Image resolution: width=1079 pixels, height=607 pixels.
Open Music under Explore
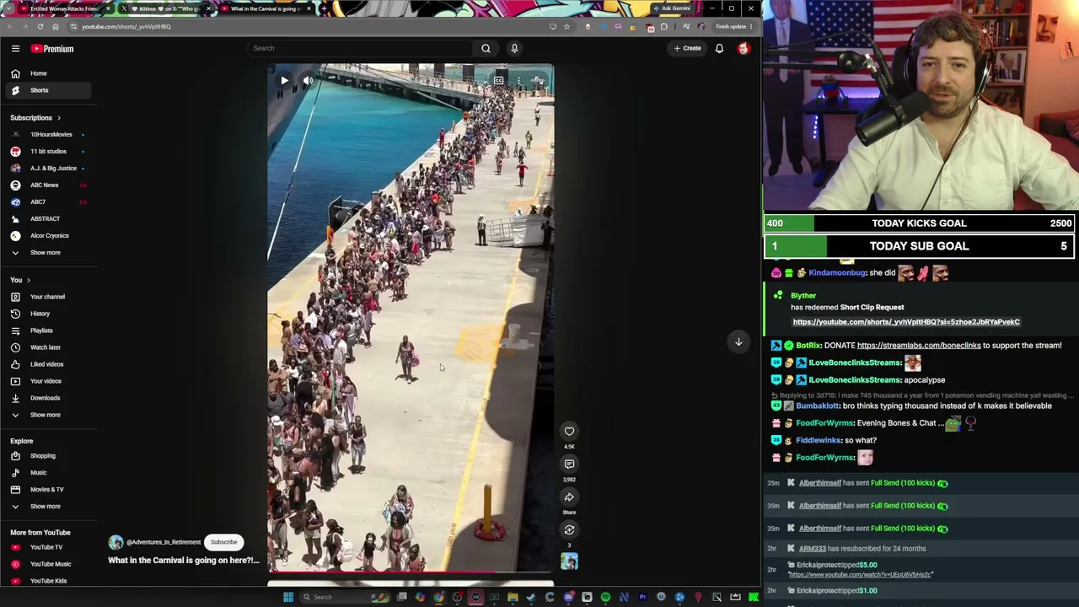tap(49, 473)
